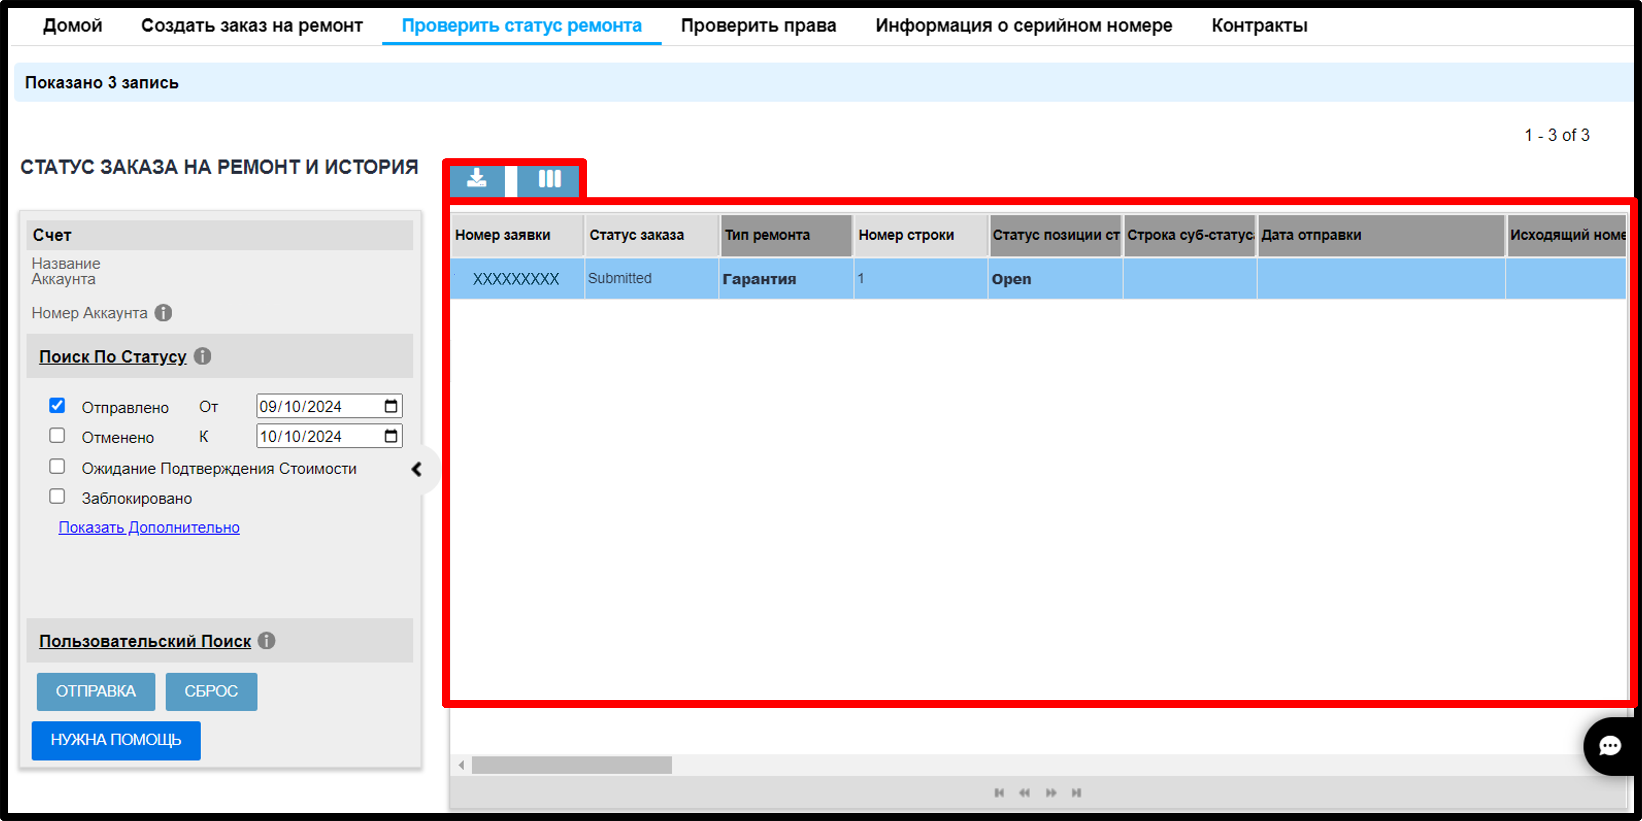
Task: Sort by Строка суб-статуса column header
Action: tap(1189, 235)
